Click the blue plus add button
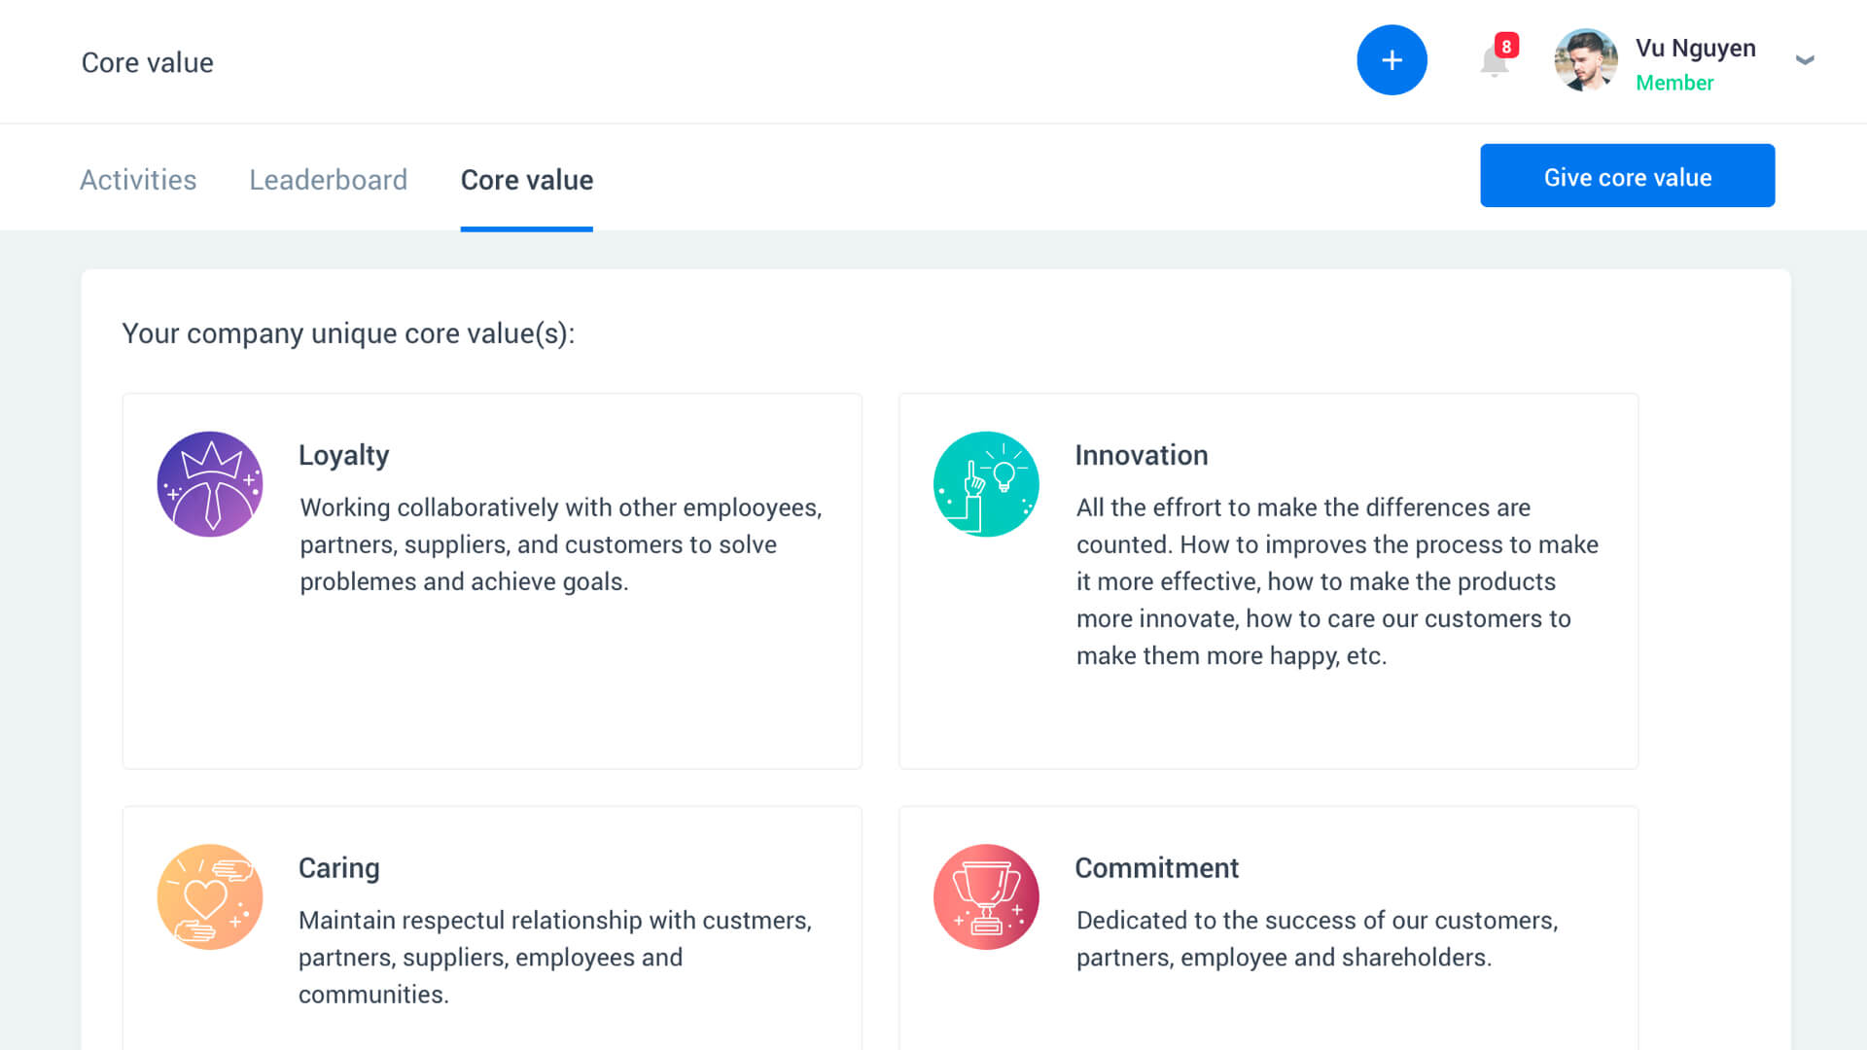The width and height of the screenshot is (1867, 1050). point(1391,60)
